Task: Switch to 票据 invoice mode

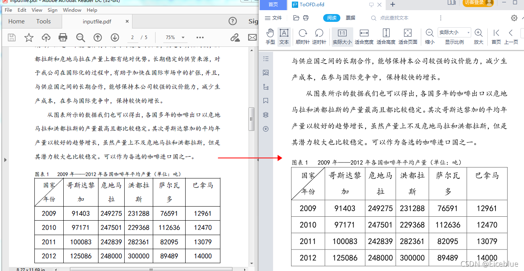Action: coord(351,18)
